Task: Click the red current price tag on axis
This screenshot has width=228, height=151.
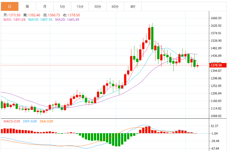Action: pyautogui.click(x=216, y=65)
